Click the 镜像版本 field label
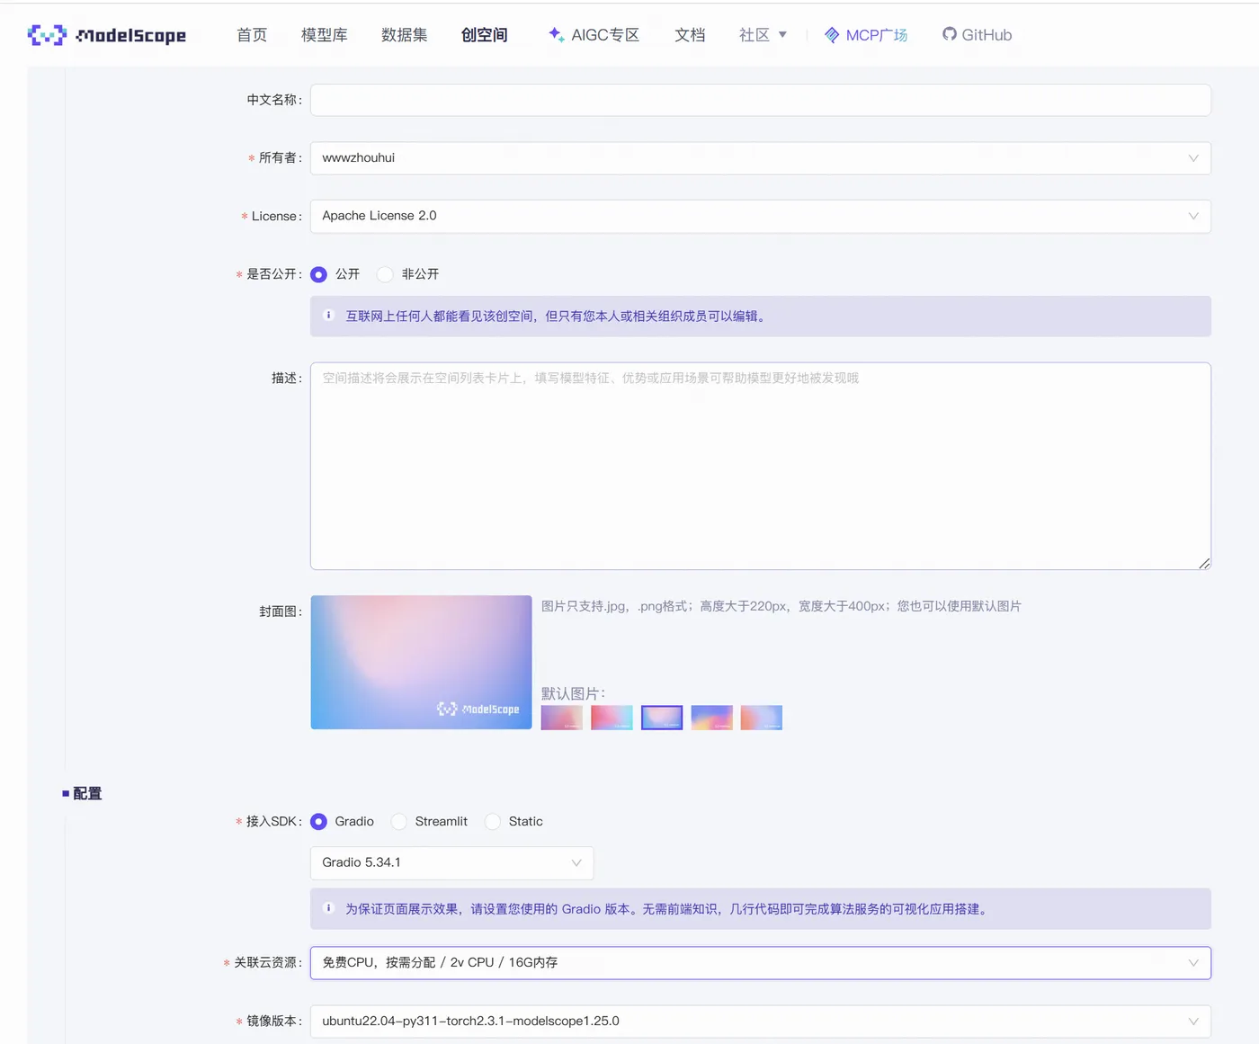1259x1044 pixels. click(x=273, y=1022)
